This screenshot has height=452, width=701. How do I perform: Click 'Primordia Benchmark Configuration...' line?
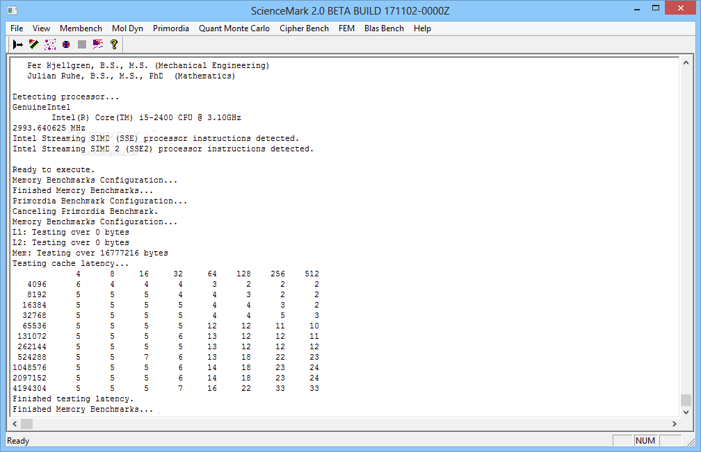[x=99, y=201]
